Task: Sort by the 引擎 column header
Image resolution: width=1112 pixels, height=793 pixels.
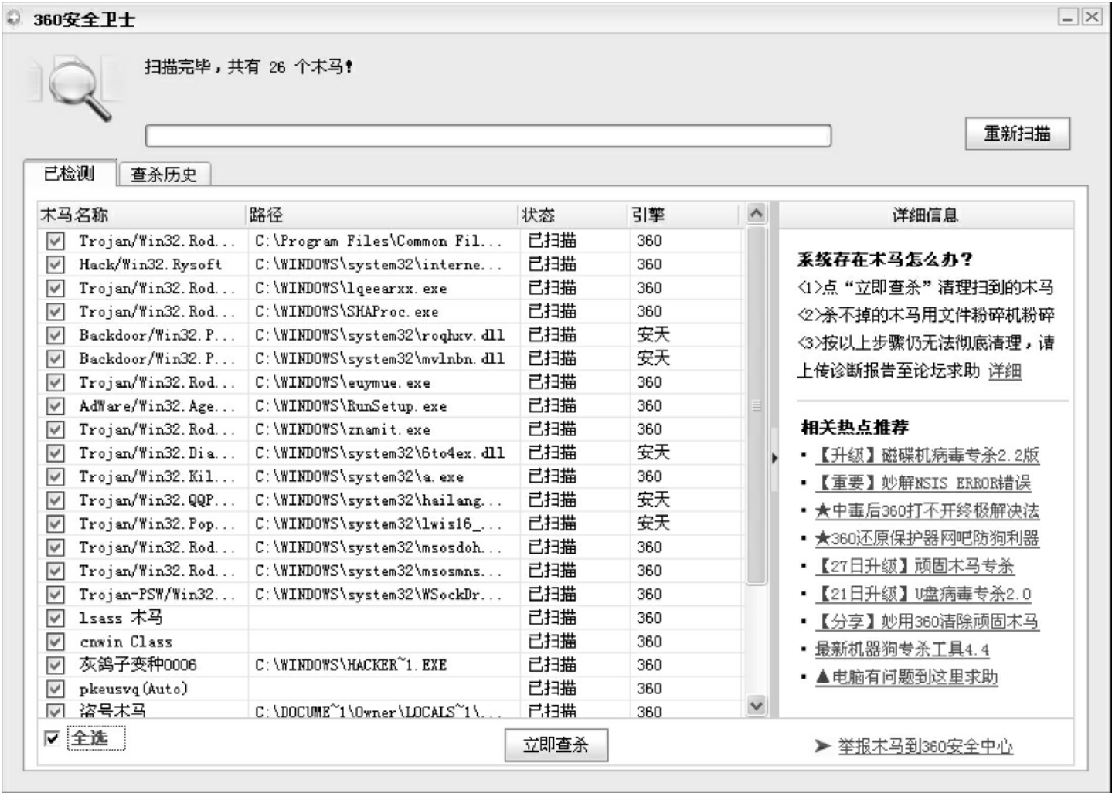Action: click(684, 215)
